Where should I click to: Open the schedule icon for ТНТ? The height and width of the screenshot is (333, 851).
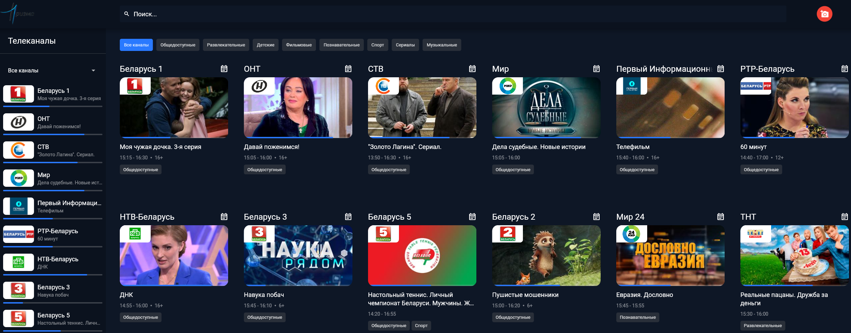(845, 217)
